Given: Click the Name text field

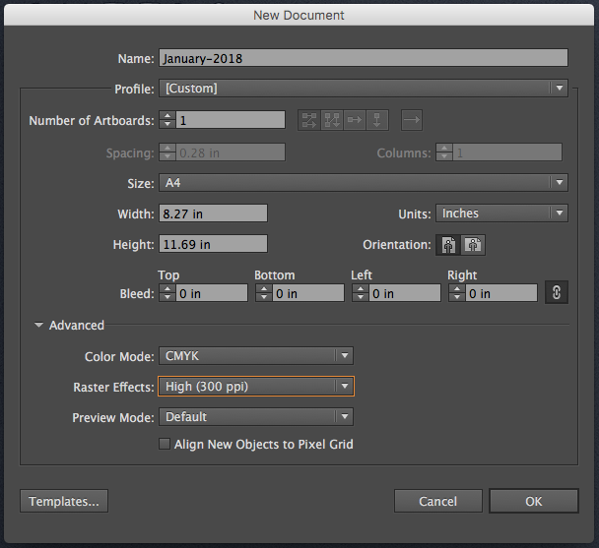Looking at the screenshot, I should tap(363, 58).
